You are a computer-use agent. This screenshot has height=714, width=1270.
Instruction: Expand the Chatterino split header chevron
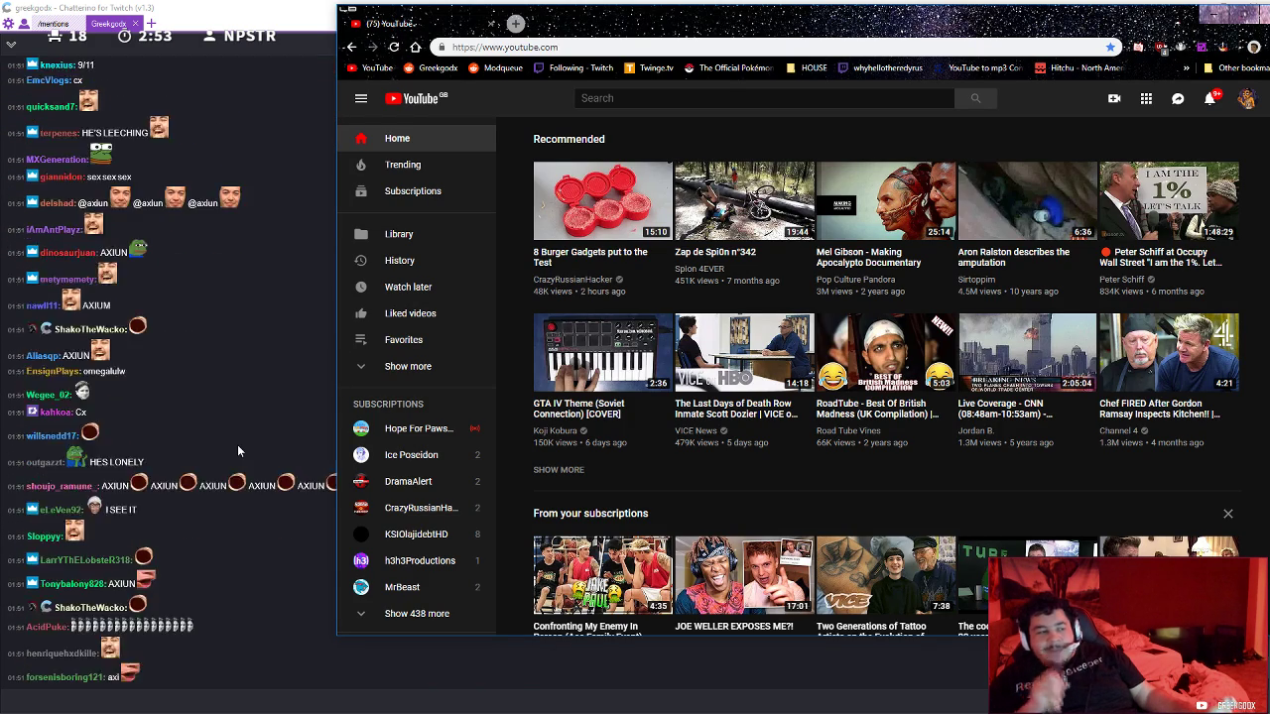(x=11, y=44)
